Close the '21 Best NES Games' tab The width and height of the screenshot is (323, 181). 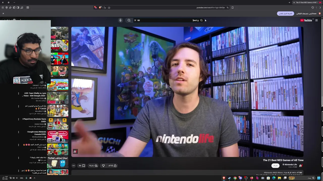294,3
